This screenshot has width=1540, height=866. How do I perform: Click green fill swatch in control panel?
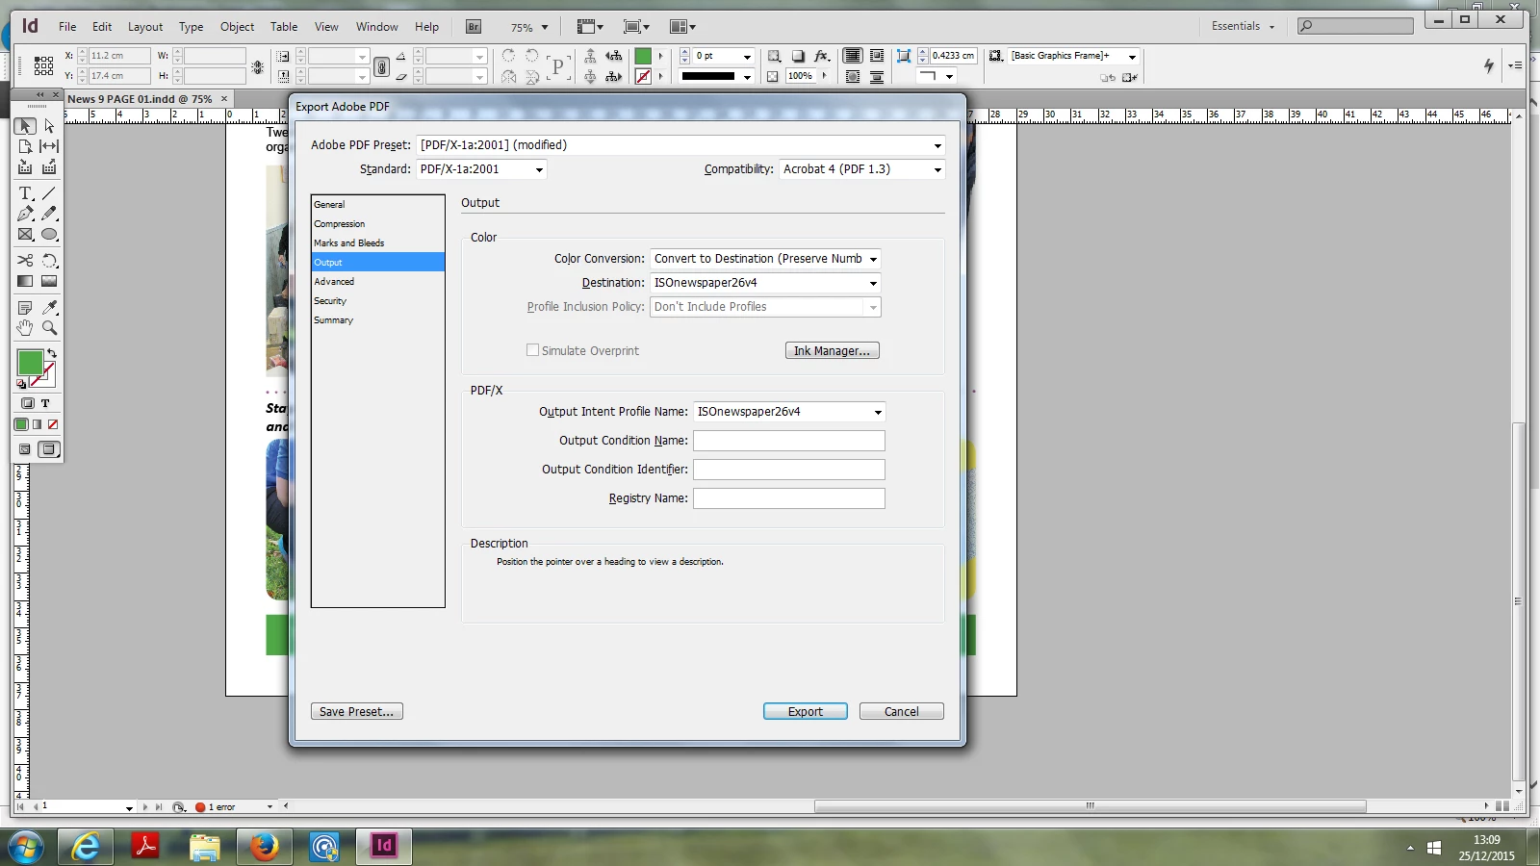coord(643,57)
